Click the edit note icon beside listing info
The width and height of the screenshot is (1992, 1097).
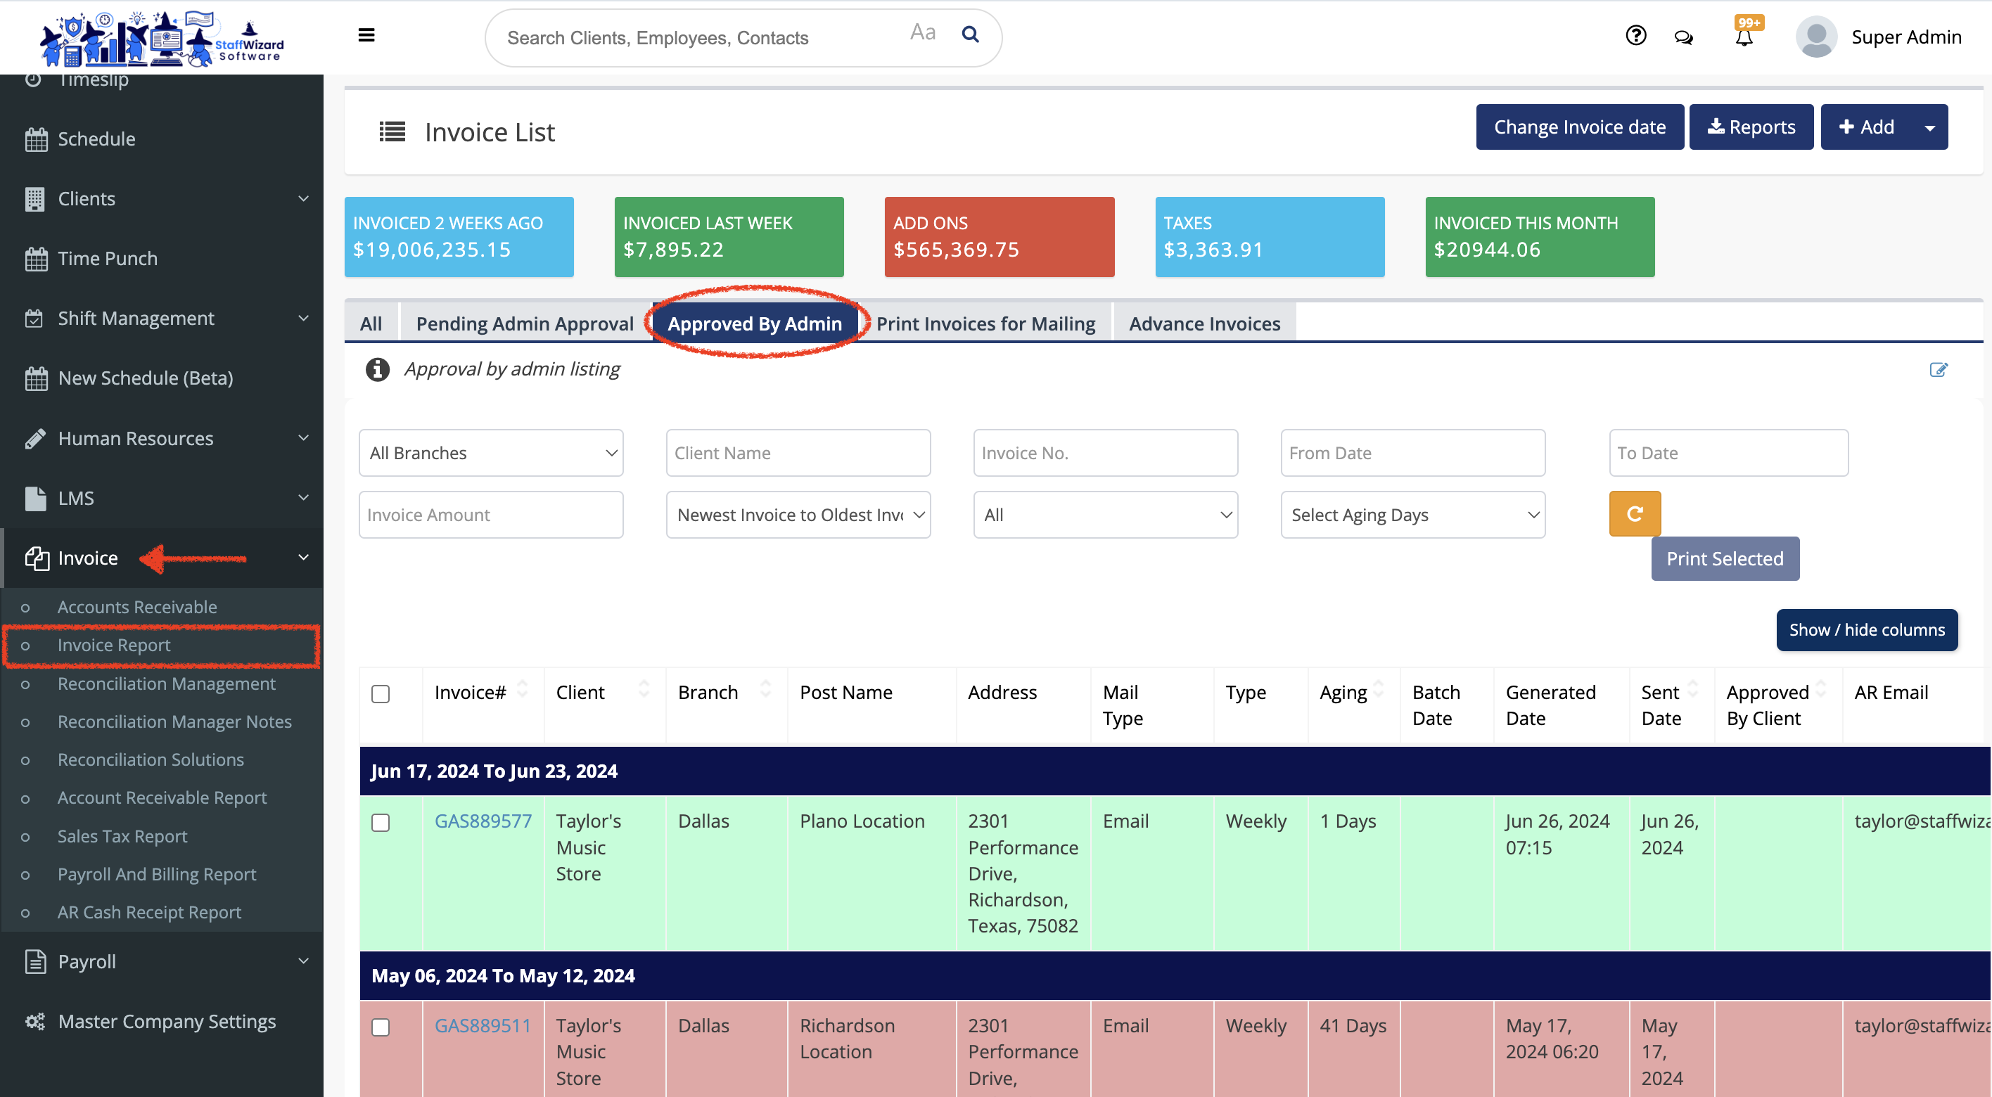1938,369
